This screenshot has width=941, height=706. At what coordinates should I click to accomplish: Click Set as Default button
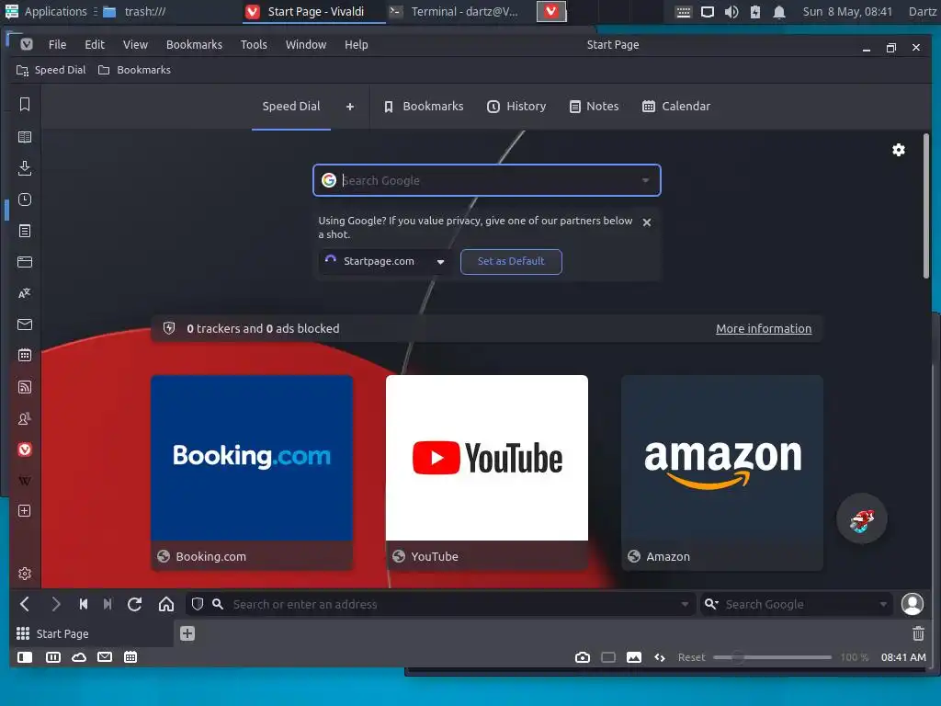pyautogui.click(x=511, y=261)
